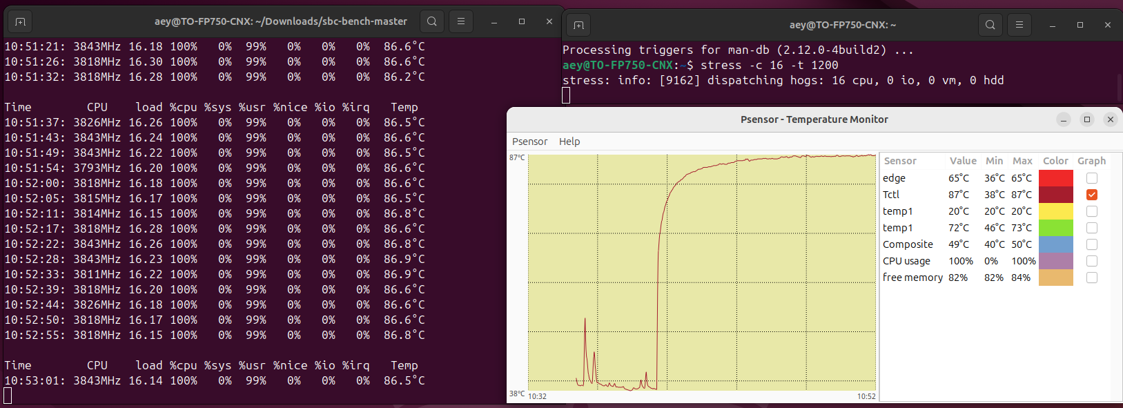Click the Psensor window title bar

(x=814, y=119)
